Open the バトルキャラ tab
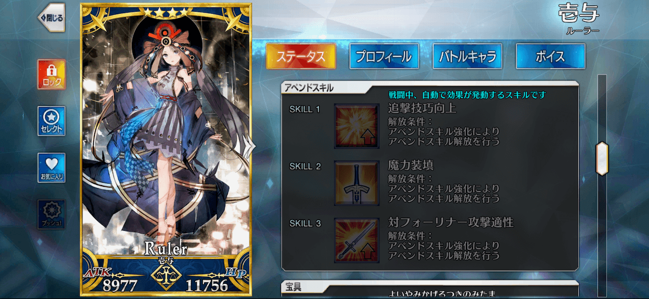The image size is (649, 299). pos(467,56)
